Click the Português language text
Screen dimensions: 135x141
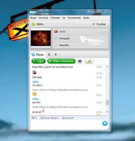(64, 38)
